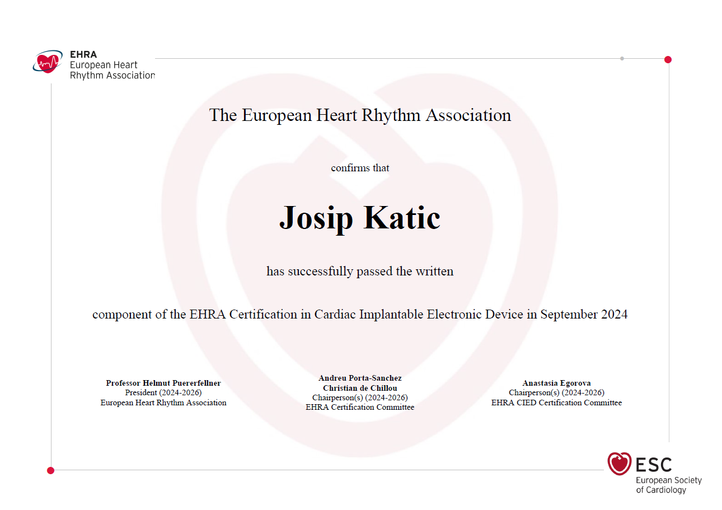Click the September 2024 certification description line
This screenshot has height=510, width=722.
(x=360, y=315)
